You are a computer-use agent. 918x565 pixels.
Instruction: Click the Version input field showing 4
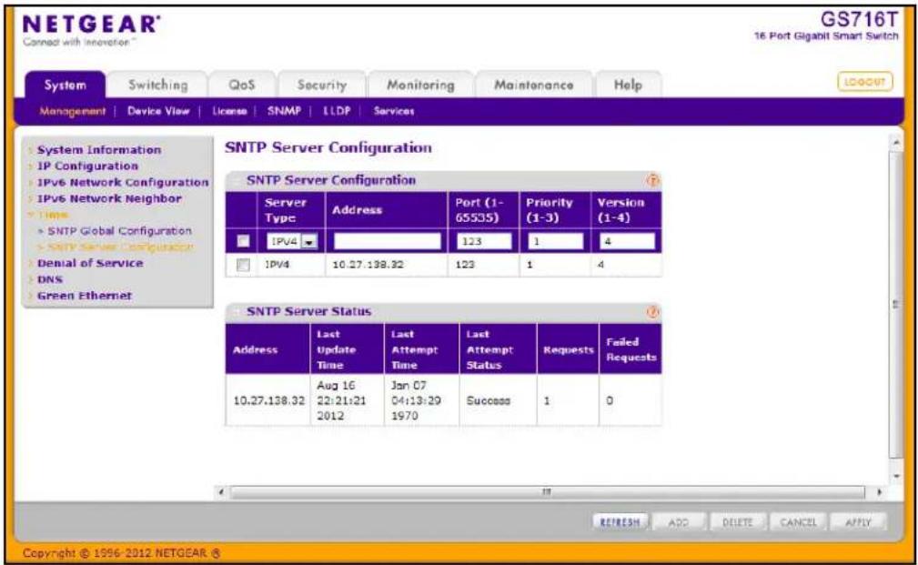(x=627, y=241)
